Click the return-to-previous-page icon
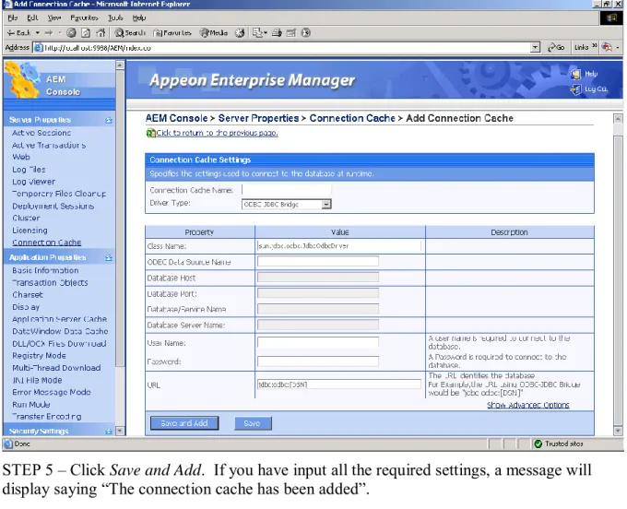This screenshot has width=627, height=509. [150, 133]
